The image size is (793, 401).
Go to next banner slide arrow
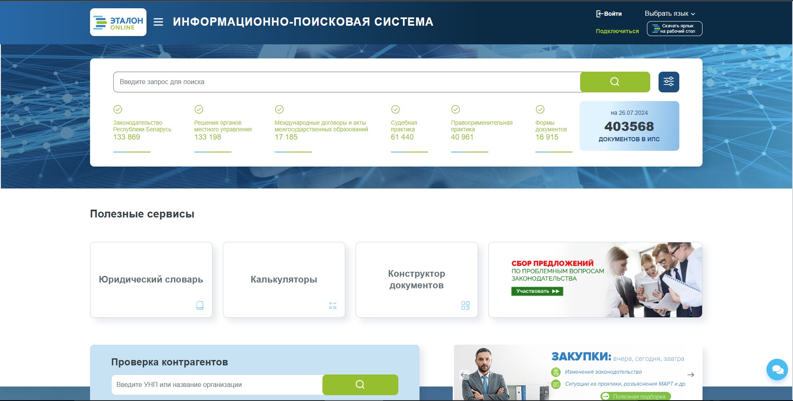pos(691,375)
